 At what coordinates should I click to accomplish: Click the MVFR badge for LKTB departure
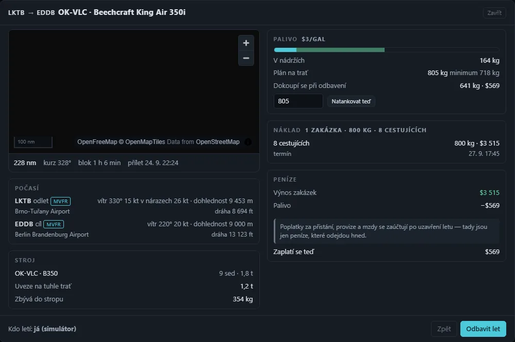[61, 201]
